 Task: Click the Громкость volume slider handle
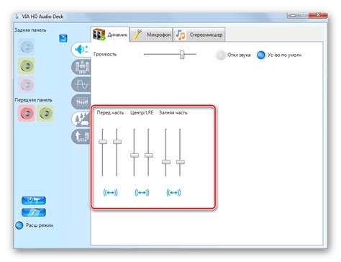pos(182,55)
